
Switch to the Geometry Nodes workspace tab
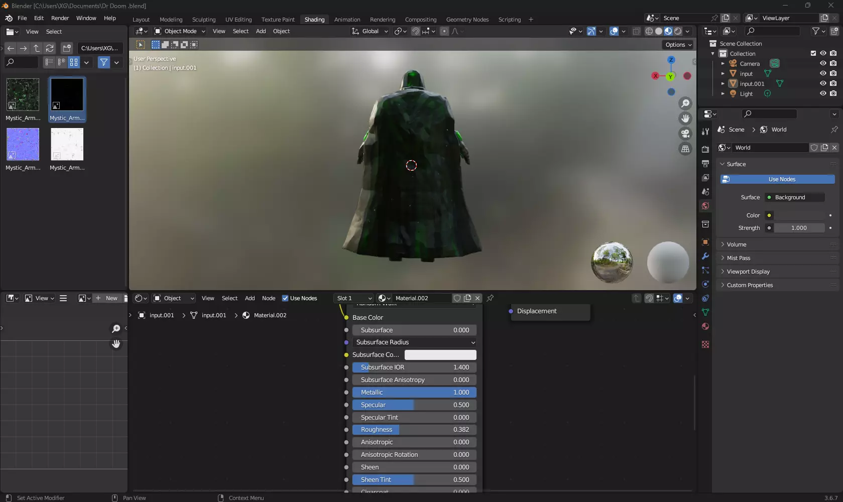pyautogui.click(x=467, y=20)
